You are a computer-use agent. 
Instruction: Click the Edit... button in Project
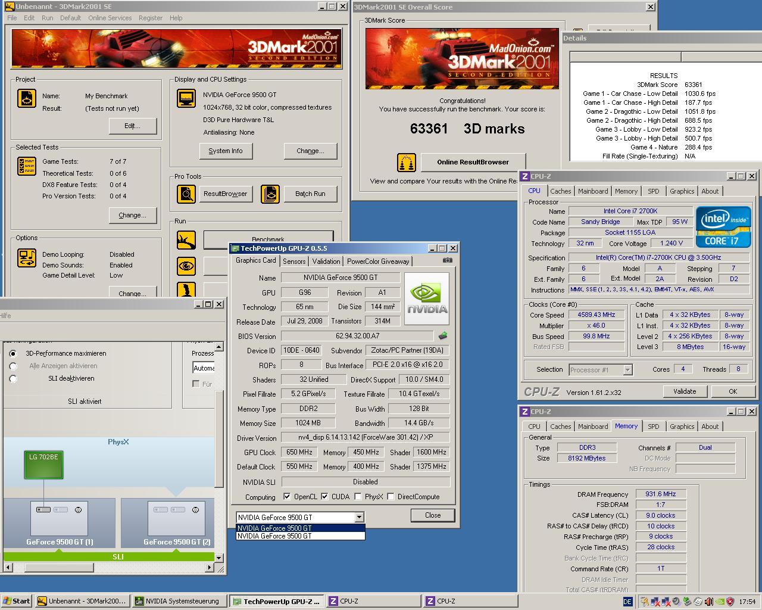pyautogui.click(x=133, y=126)
